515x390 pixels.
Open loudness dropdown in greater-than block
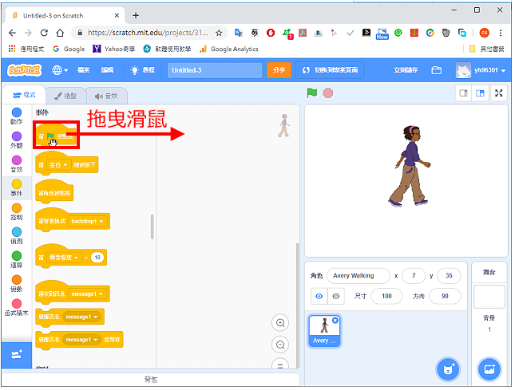[65, 258]
